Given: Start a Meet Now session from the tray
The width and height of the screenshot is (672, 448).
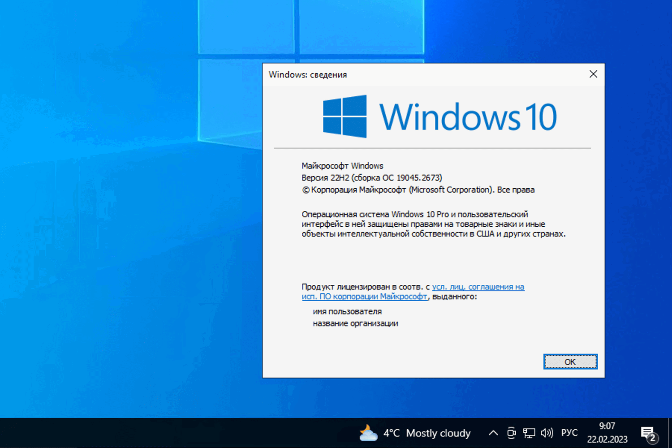Looking at the screenshot, I should coord(511,433).
